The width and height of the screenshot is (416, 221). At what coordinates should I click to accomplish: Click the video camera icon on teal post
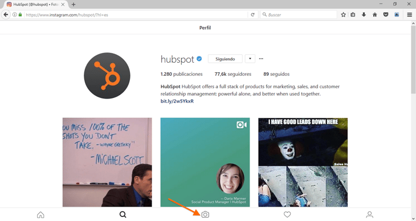(x=242, y=125)
